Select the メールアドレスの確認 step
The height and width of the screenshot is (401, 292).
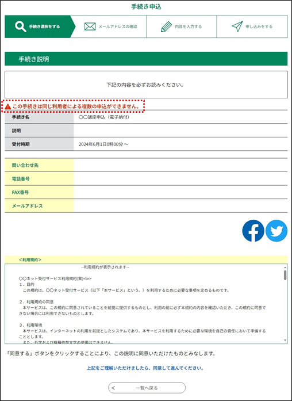[111, 26]
